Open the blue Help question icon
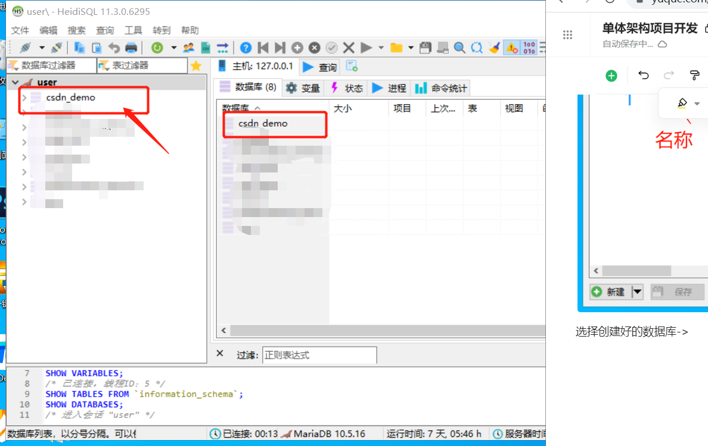 click(246, 48)
